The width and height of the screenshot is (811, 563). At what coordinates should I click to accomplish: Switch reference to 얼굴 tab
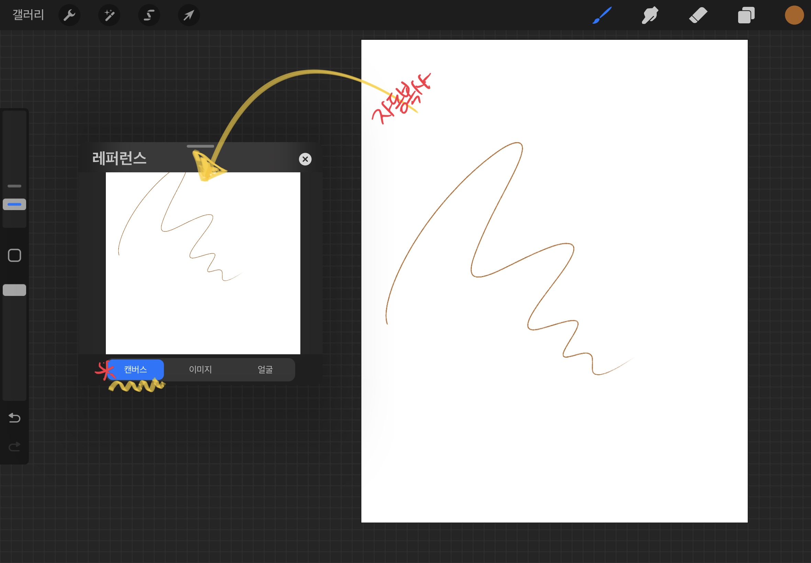pos(265,369)
